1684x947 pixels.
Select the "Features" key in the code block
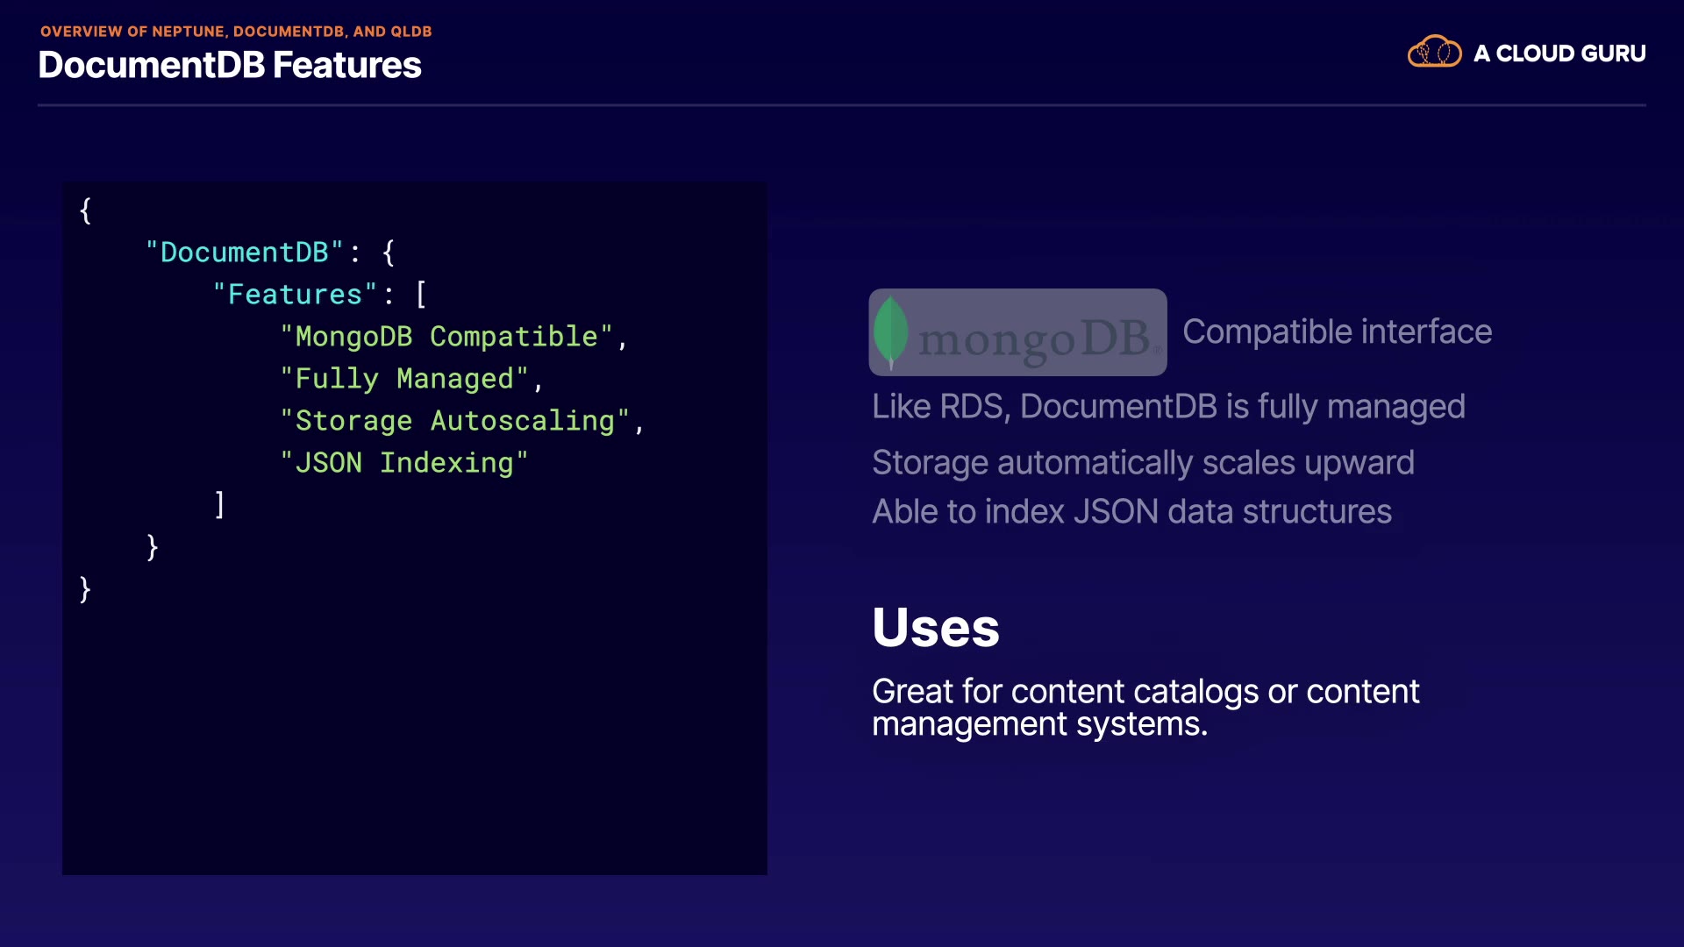(x=295, y=295)
